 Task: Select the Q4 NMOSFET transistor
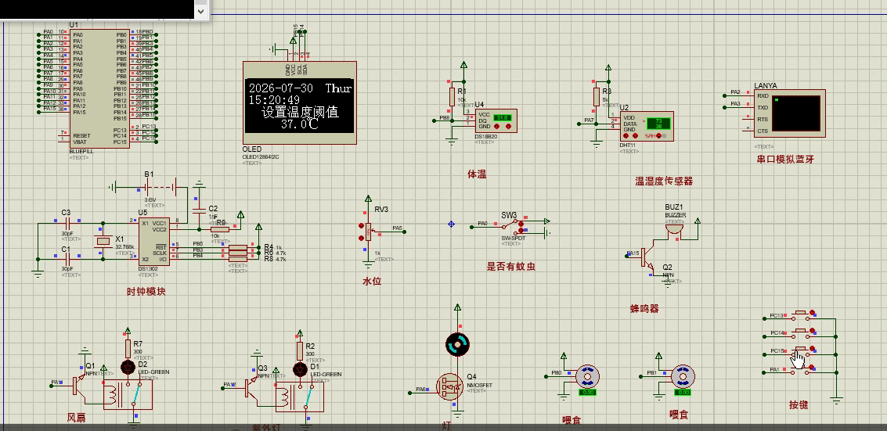point(450,386)
